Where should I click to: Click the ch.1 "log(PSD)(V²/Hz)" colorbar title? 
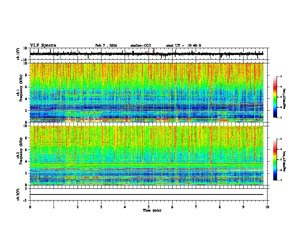[x=285, y=99]
